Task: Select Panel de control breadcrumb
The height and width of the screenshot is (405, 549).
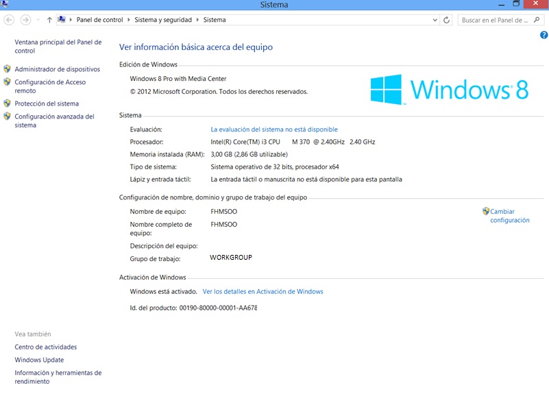Action: 100,20
